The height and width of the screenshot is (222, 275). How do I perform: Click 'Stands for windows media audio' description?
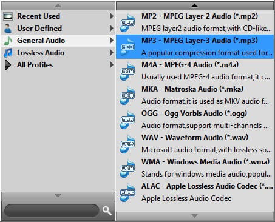coord(206,174)
